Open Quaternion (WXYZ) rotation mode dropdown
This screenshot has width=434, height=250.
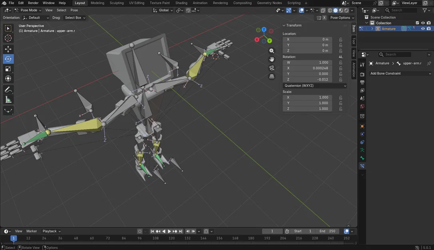[315, 86]
